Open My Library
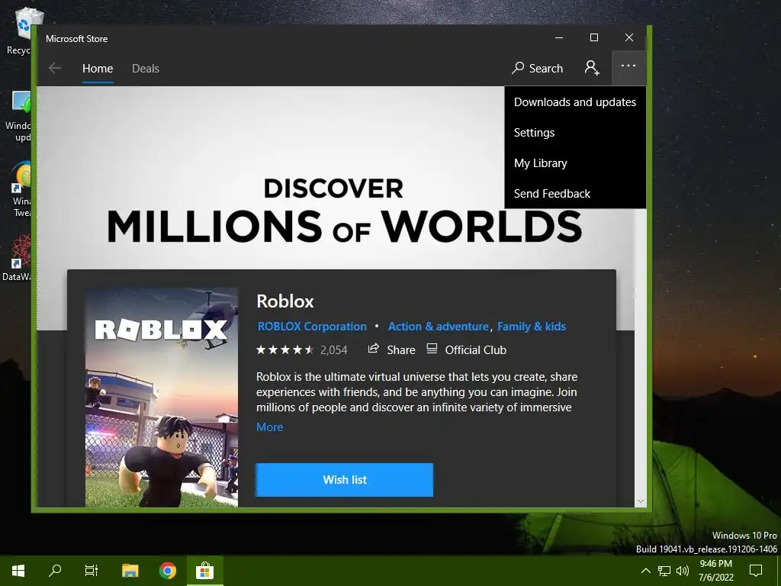781x586 pixels. pos(575,163)
